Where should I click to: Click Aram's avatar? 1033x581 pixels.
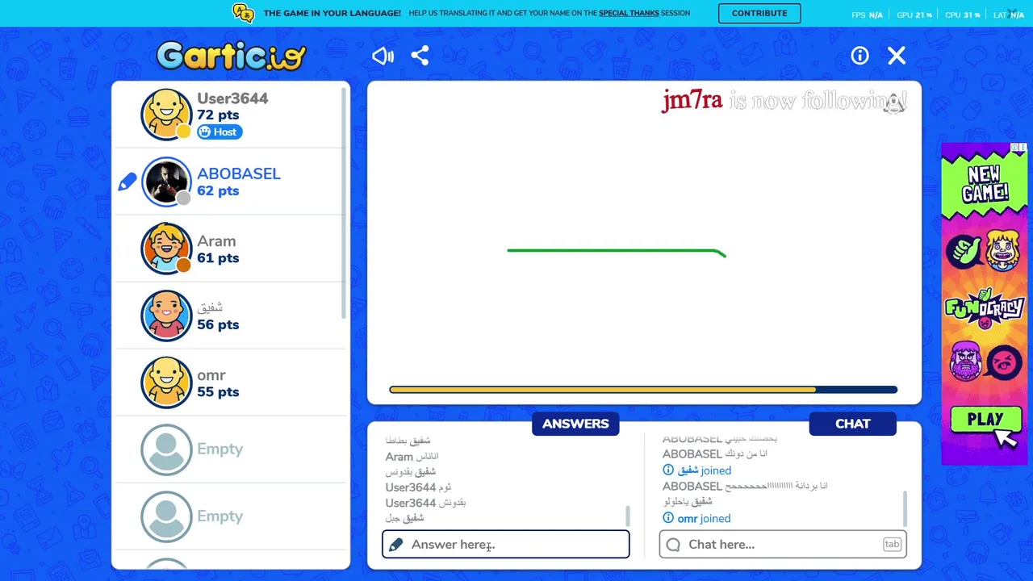[166, 249]
